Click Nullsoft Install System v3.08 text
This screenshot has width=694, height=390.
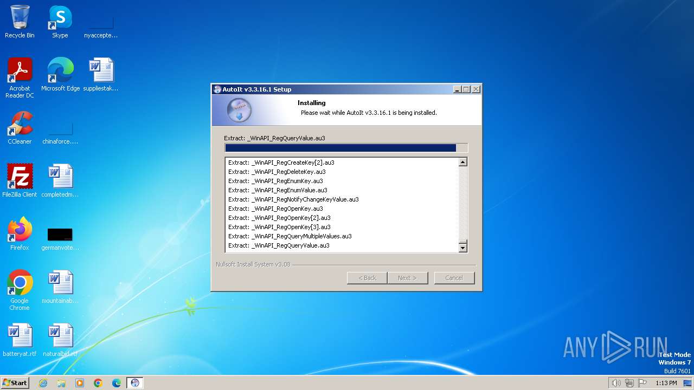(x=253, y=264)
